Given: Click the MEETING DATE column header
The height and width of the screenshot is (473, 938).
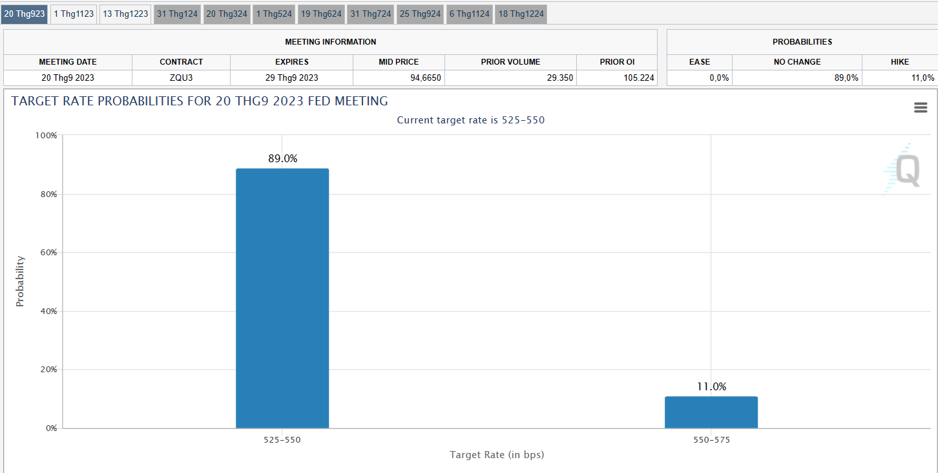Looking at the screenshot, I should (x=68, y=62).
